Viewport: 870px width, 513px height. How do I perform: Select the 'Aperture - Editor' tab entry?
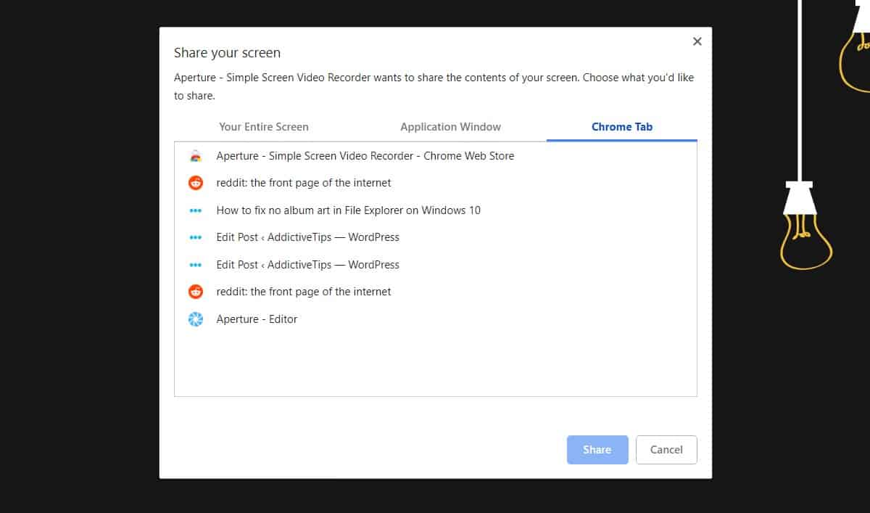pos(436,319)
